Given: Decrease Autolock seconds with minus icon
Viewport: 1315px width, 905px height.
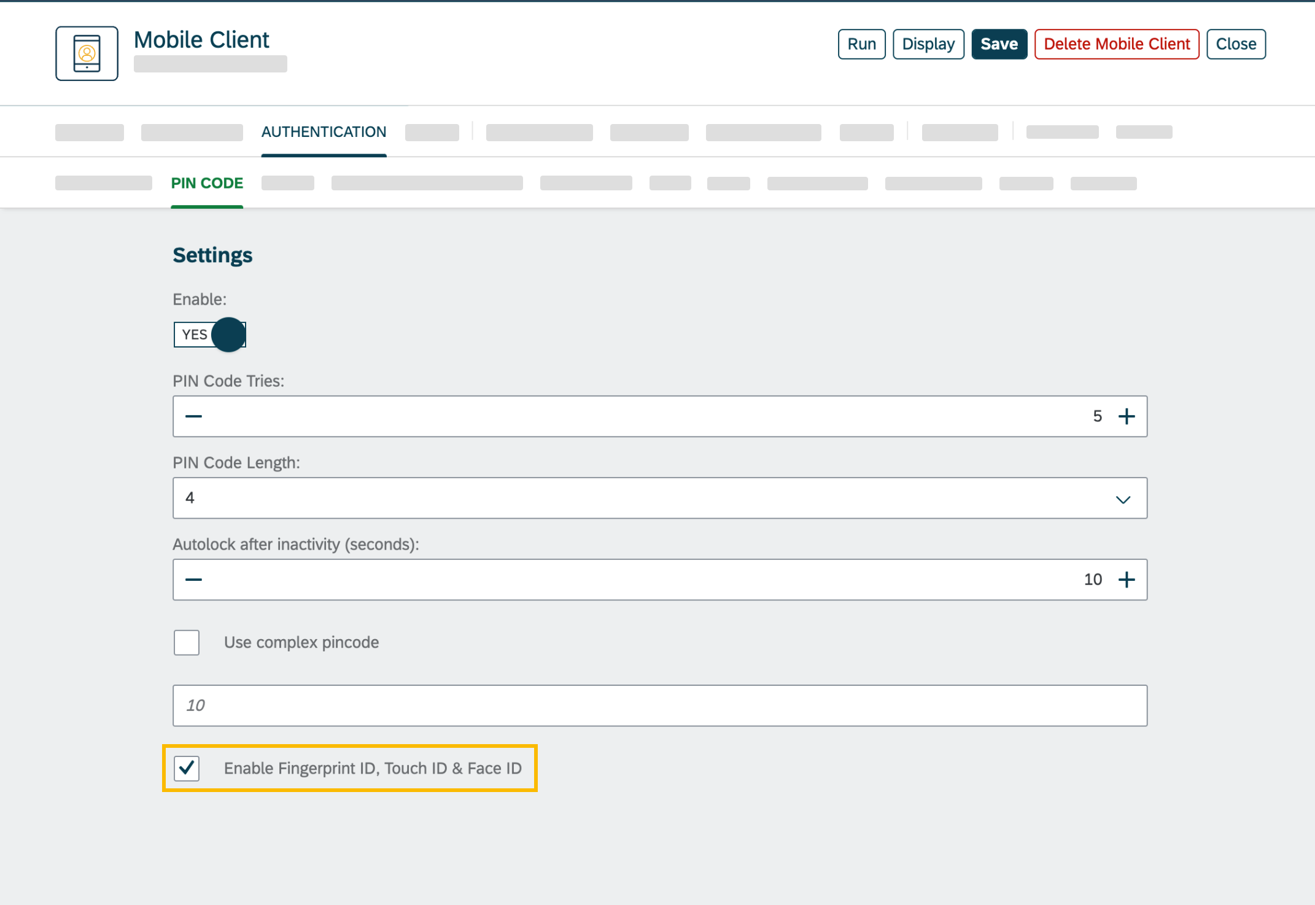Looking at the screenshot, I should 193,580.
